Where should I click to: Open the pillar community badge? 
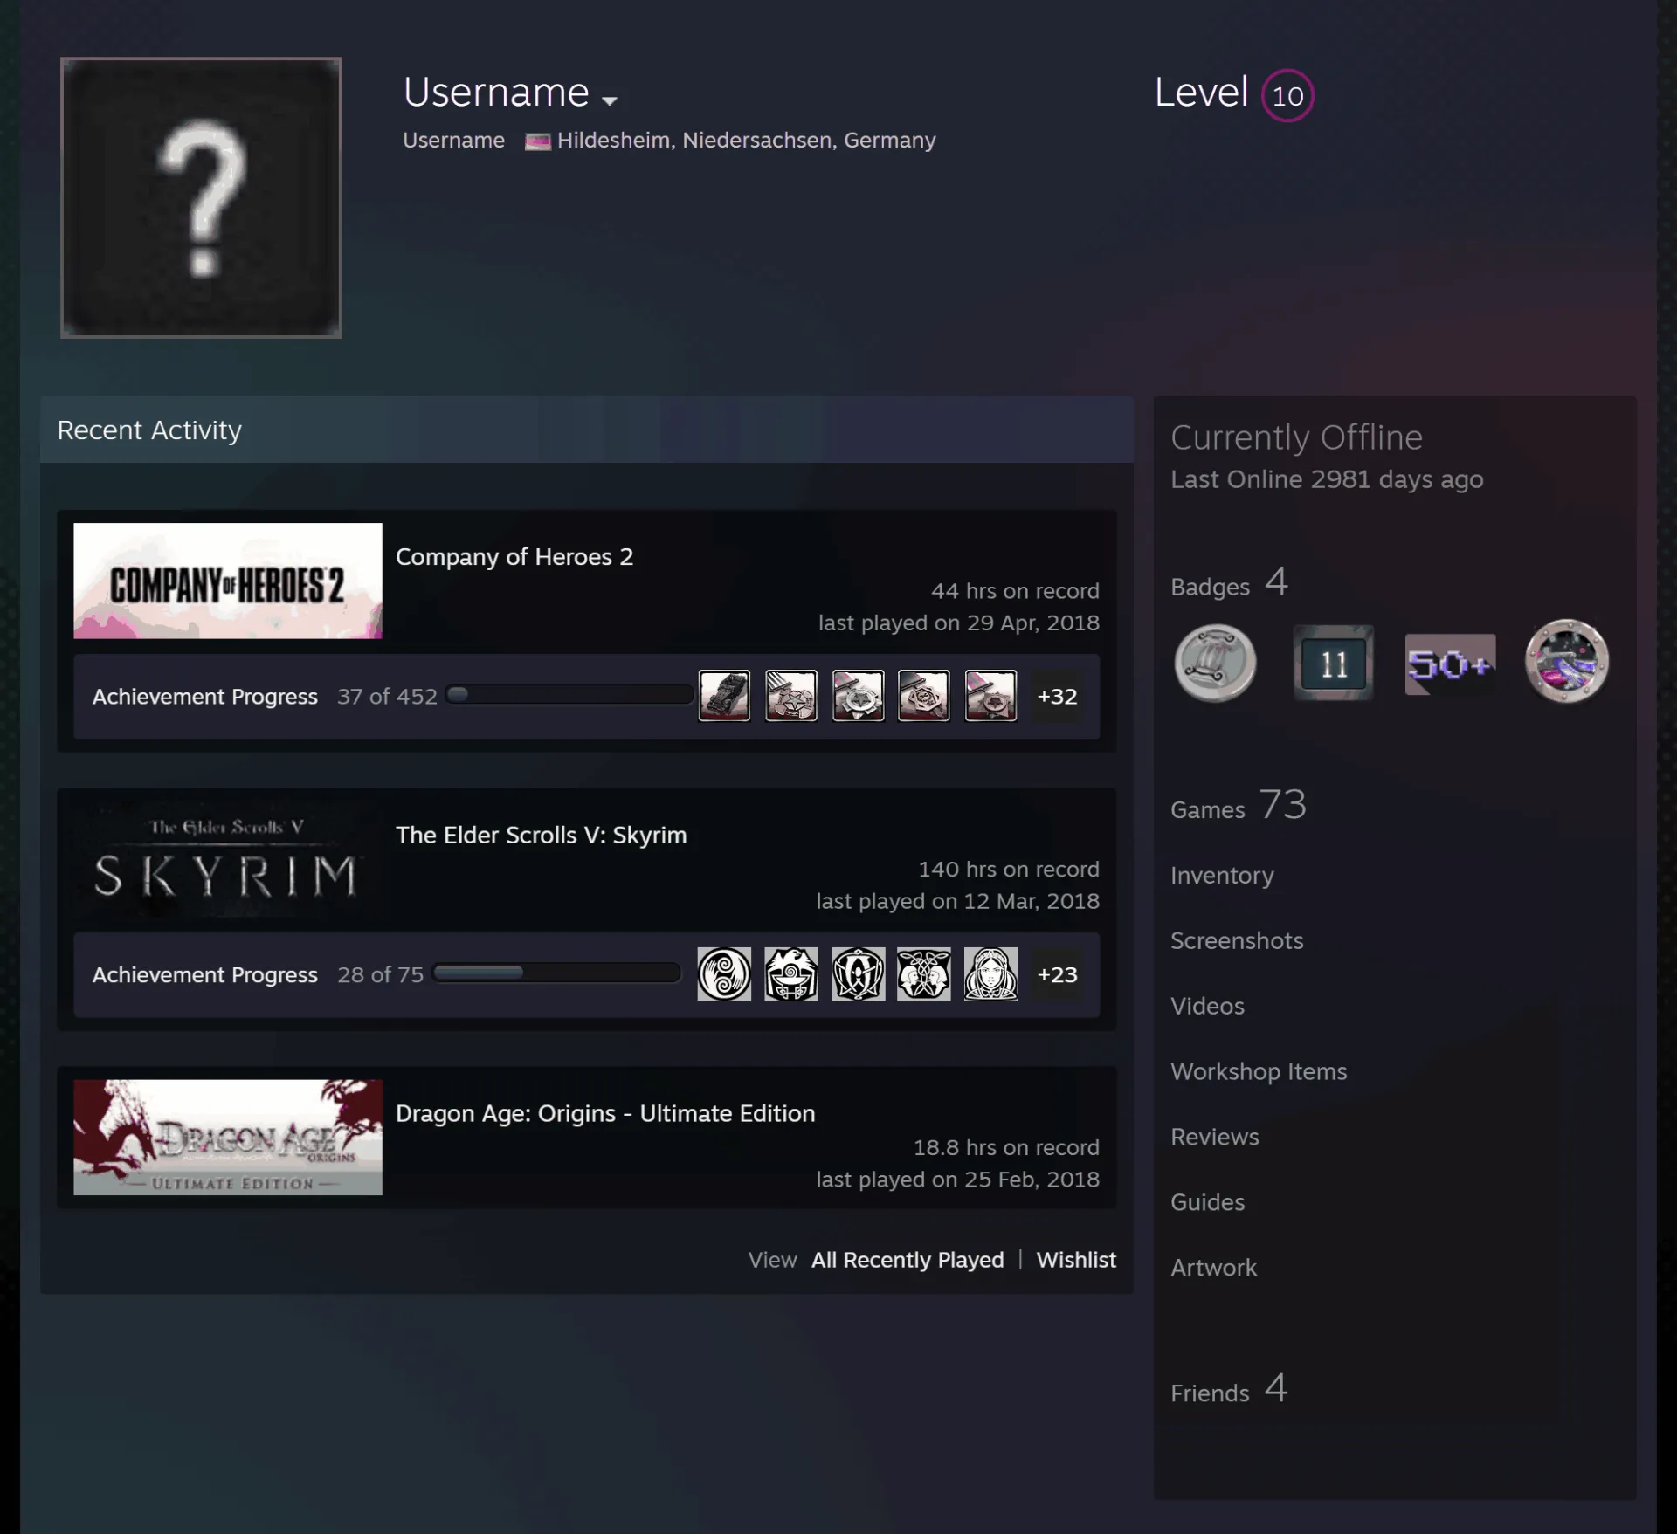(x=1215, y=664)
